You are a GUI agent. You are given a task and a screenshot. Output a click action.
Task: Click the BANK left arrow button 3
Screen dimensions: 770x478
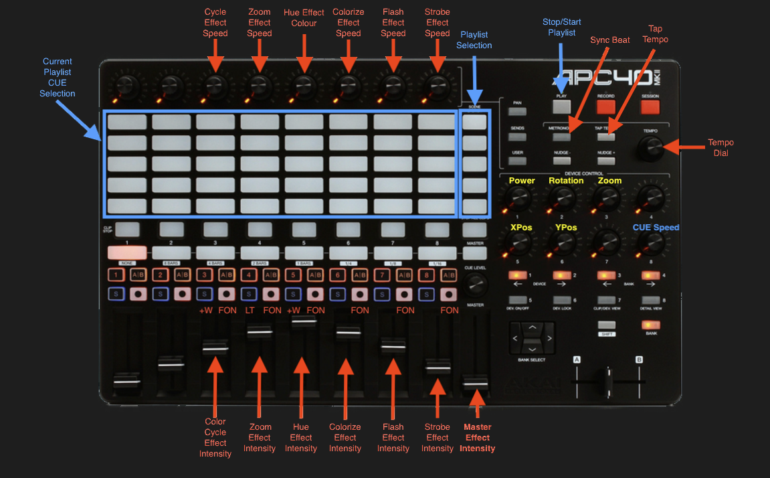tap(606, 275)
